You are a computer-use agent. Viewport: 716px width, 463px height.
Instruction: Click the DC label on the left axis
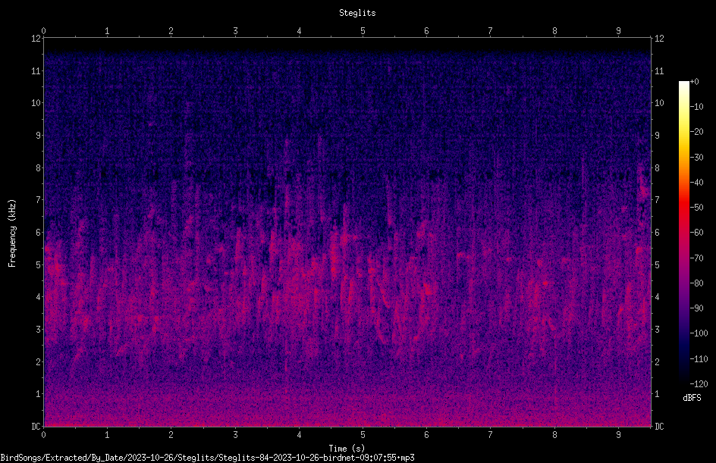point(36,426)
